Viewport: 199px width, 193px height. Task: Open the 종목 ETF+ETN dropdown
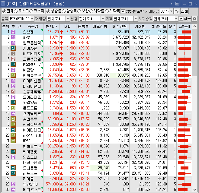(32, 19)
